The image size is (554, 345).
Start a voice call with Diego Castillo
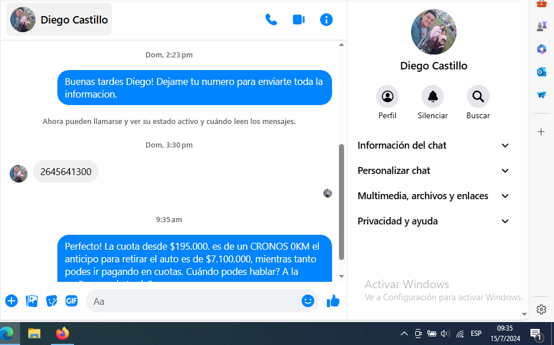point(271,20)
